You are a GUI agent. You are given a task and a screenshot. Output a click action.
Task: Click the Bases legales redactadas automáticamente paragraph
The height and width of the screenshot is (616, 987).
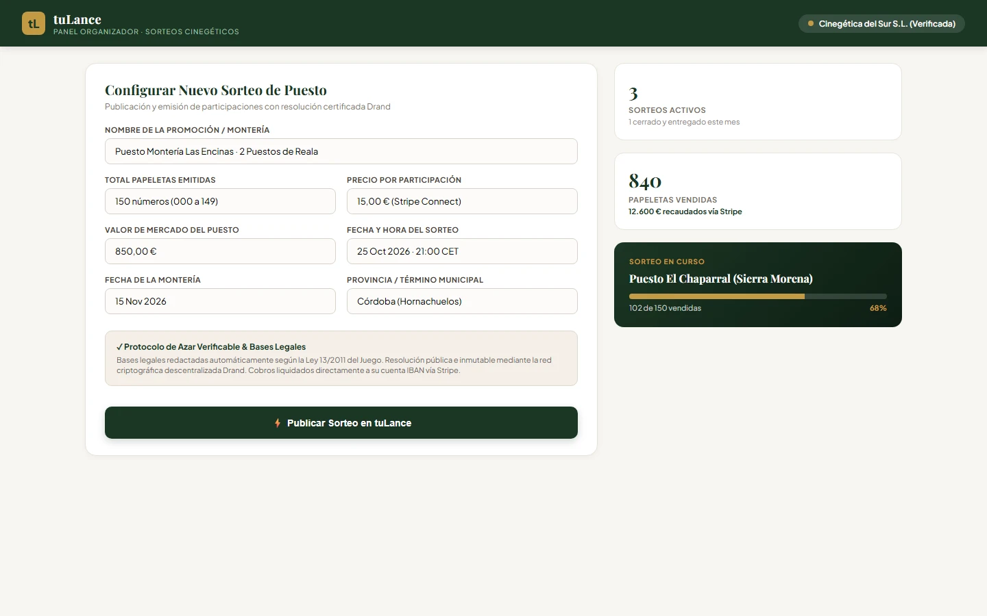(334, 365)
